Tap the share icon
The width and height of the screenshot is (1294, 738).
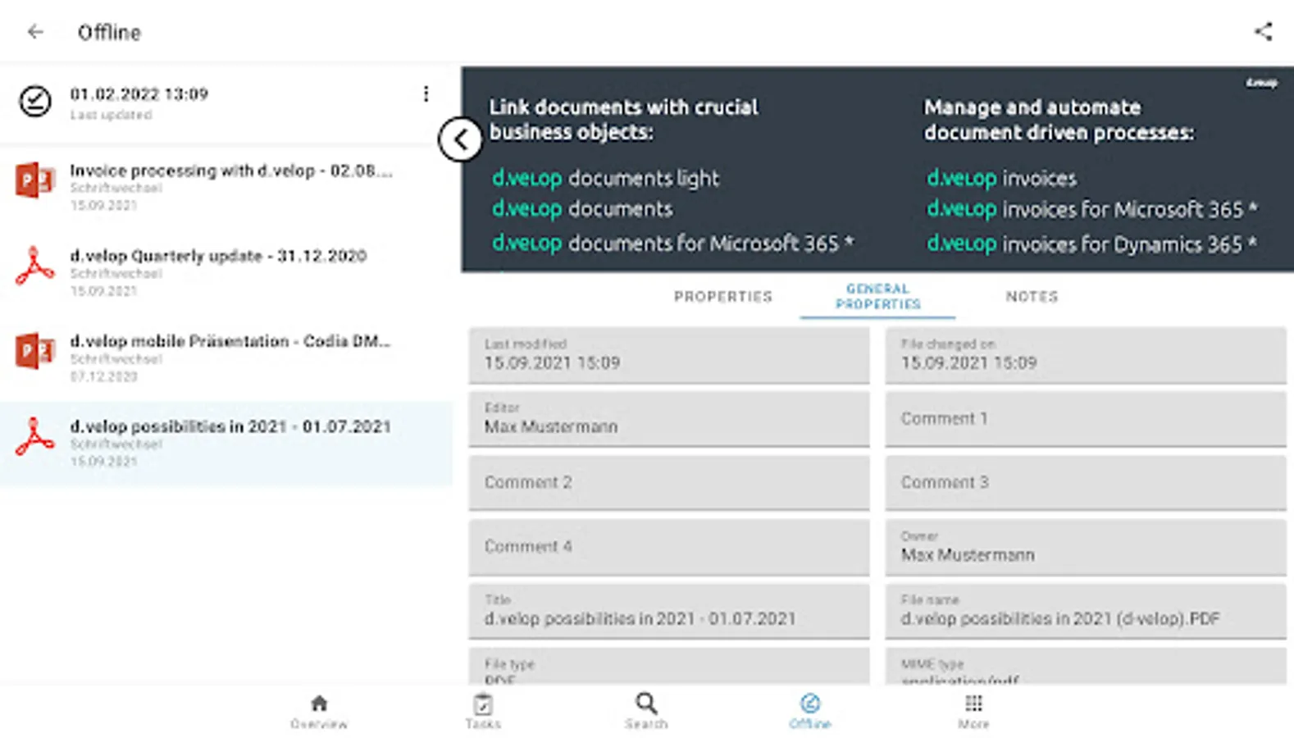(x=1263, y=32)
